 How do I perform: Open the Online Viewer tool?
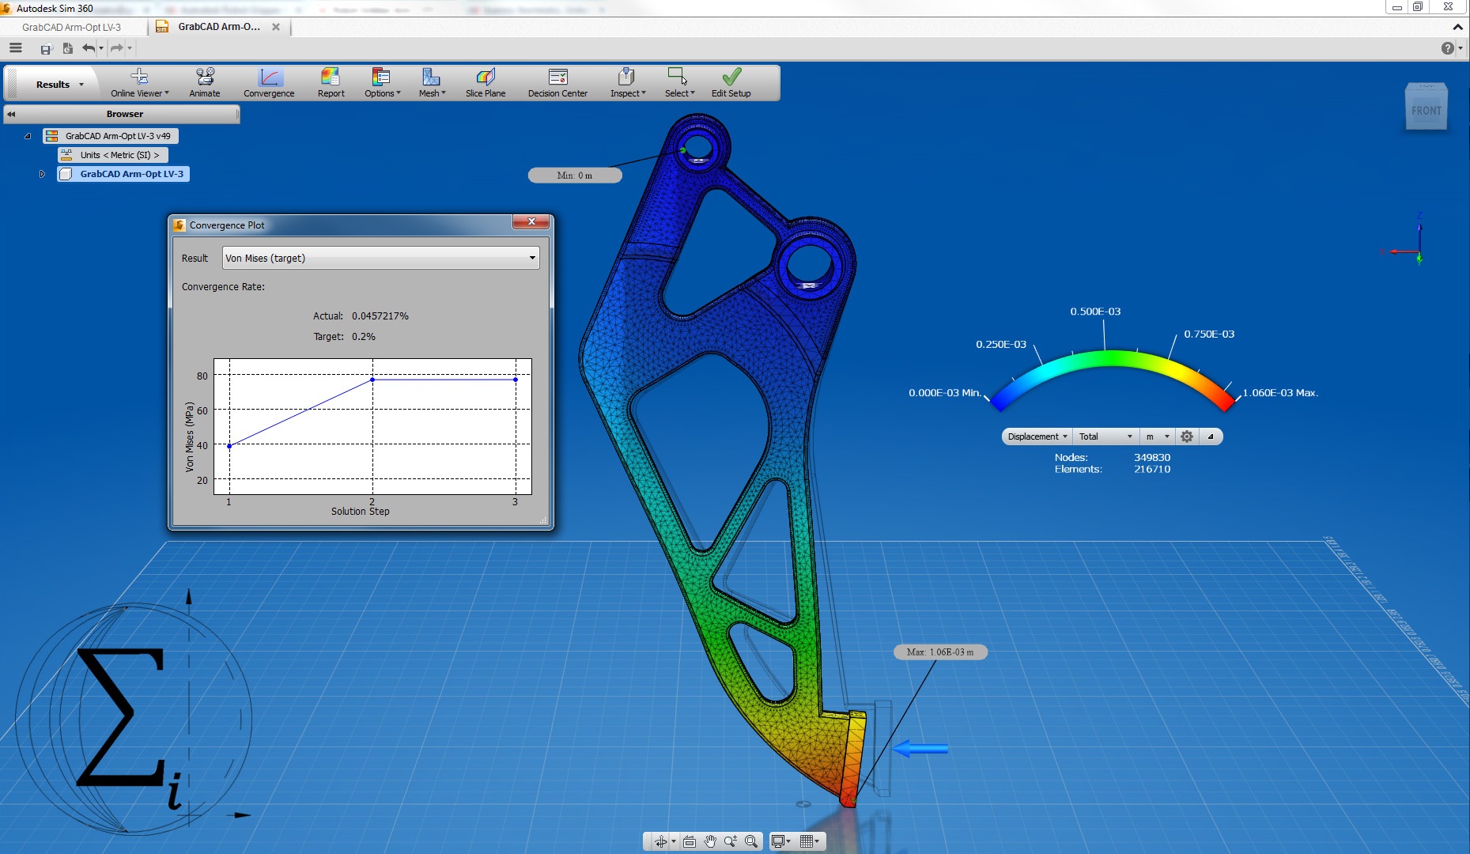tap(139, 83)
